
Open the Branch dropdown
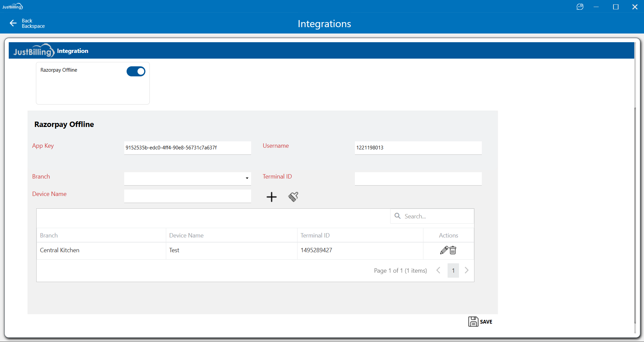coord(247,178)
